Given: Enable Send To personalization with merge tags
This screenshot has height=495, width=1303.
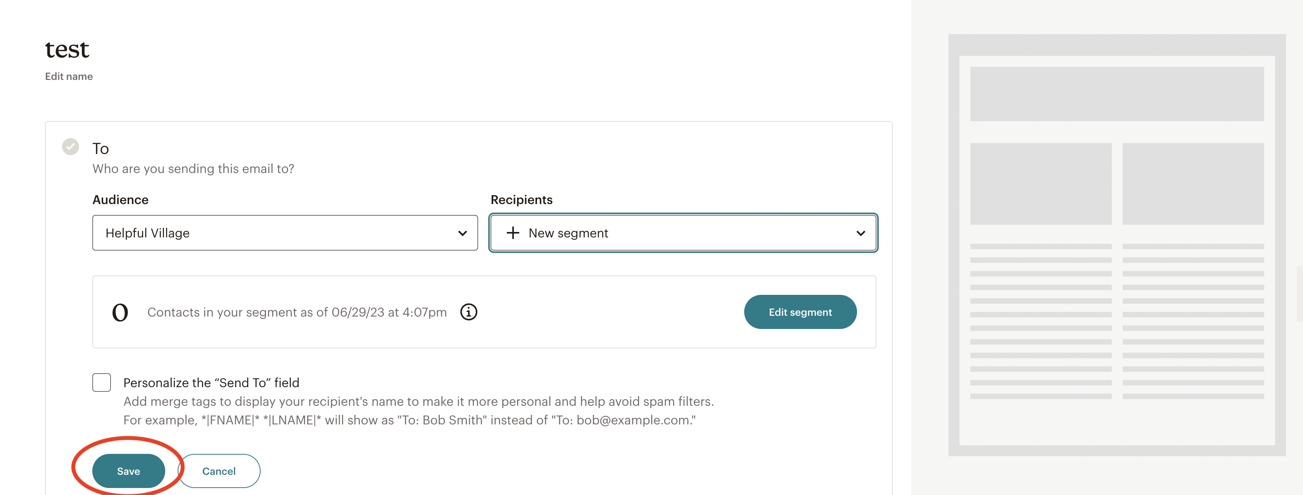Looking at the screenshot, I should click(101, 382).
